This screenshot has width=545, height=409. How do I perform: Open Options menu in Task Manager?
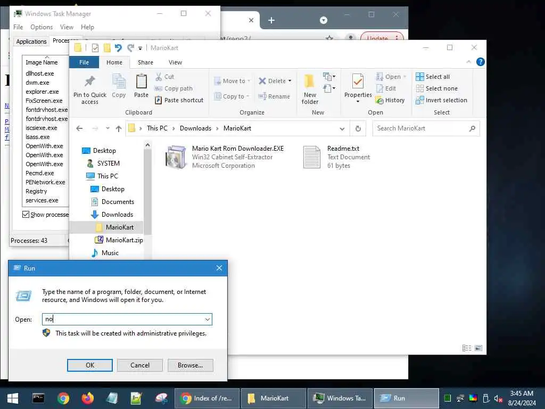(x=42, y=27)
